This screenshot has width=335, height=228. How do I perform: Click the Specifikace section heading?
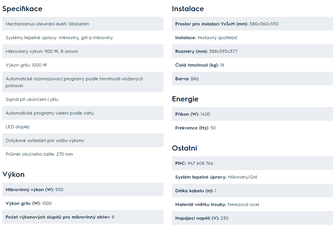(22, 9)
